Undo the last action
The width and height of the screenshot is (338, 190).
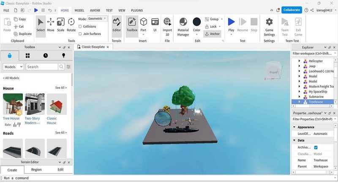coord(50,10)
